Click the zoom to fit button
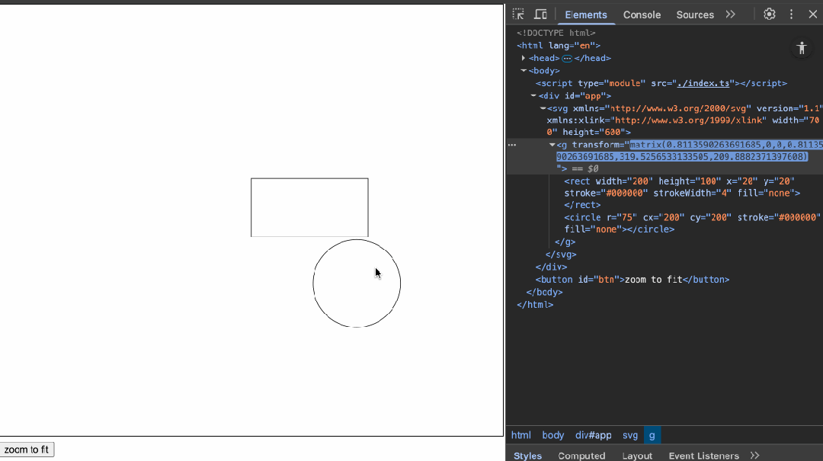The image size is (823, 461). point(27,450)
